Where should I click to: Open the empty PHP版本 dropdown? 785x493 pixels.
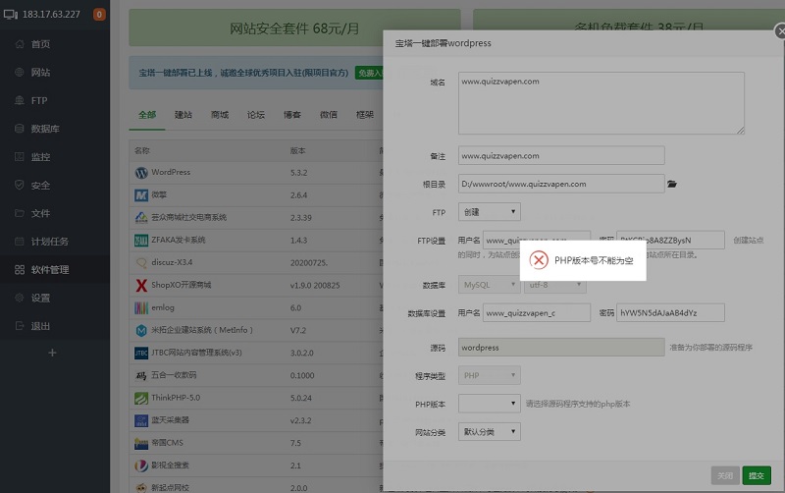coord(489,404)
